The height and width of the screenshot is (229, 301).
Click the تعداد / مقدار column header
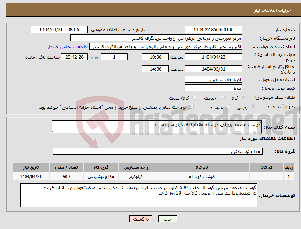pyautogui.click(x=66, y=167)
